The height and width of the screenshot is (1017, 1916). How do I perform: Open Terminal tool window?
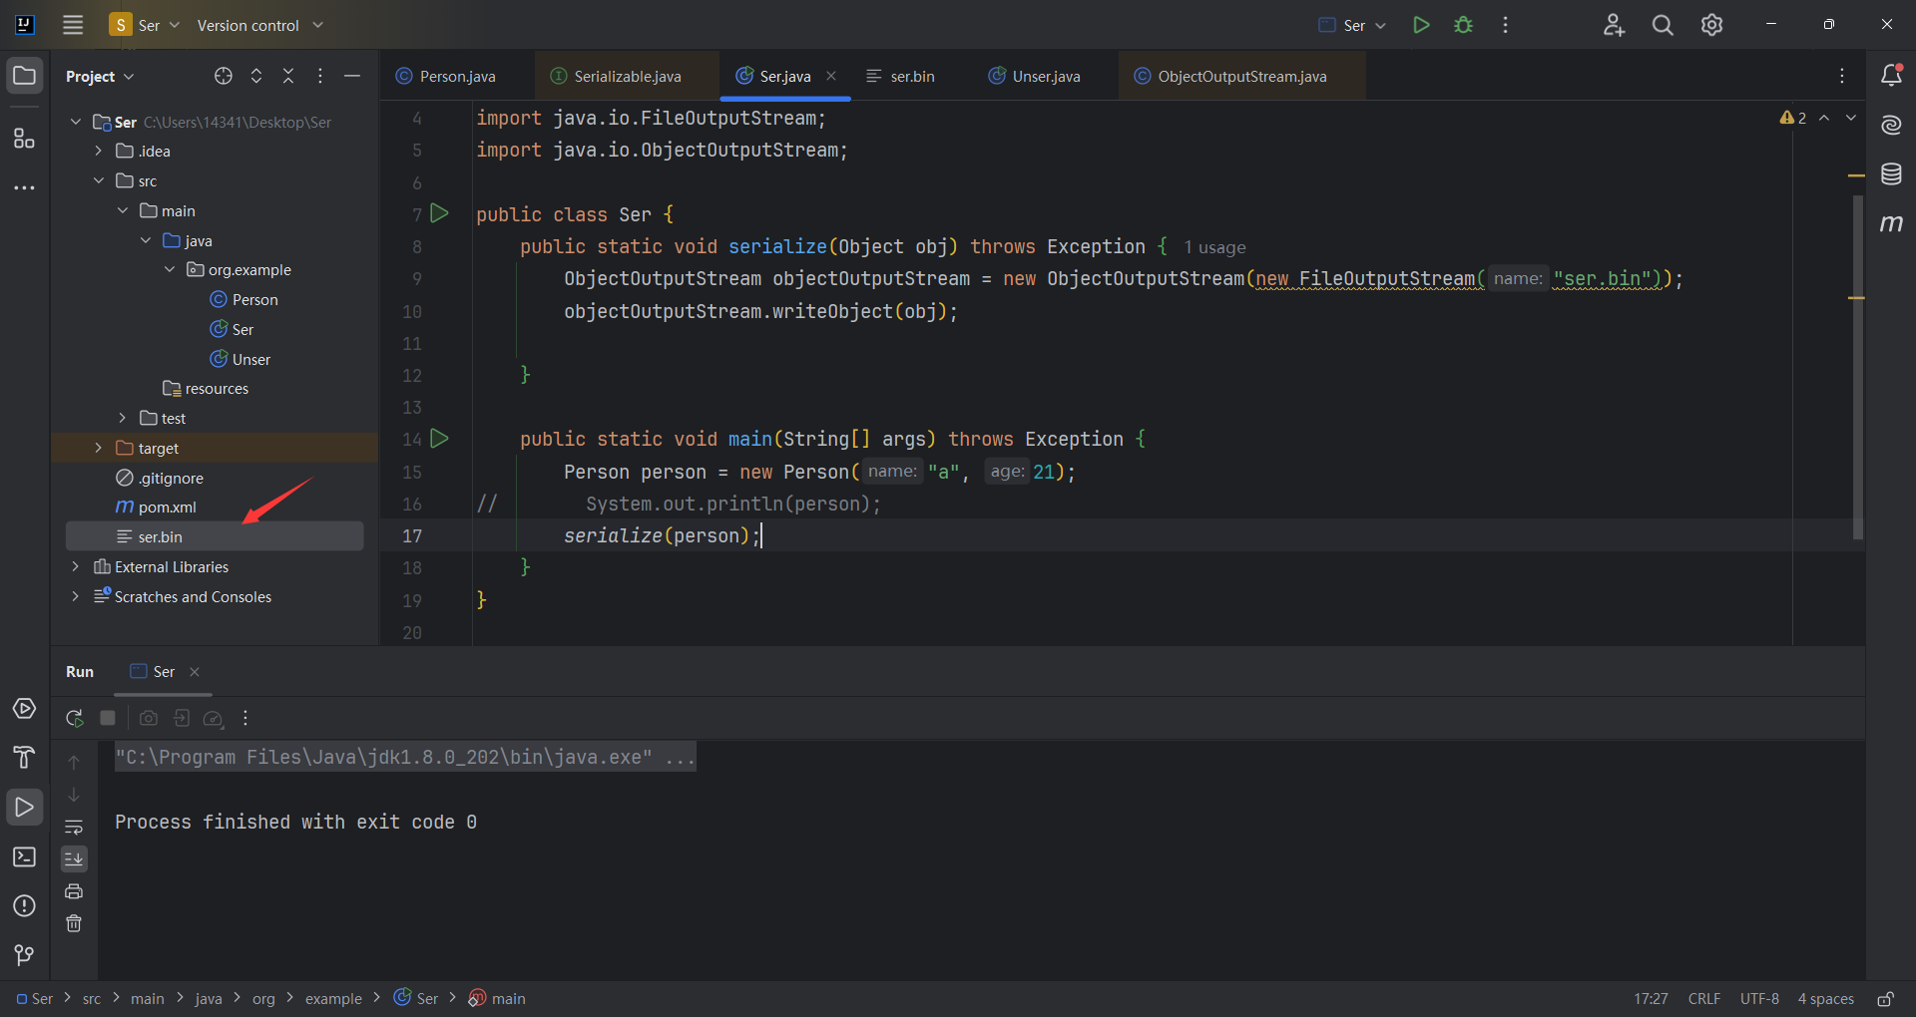point(24,856)
